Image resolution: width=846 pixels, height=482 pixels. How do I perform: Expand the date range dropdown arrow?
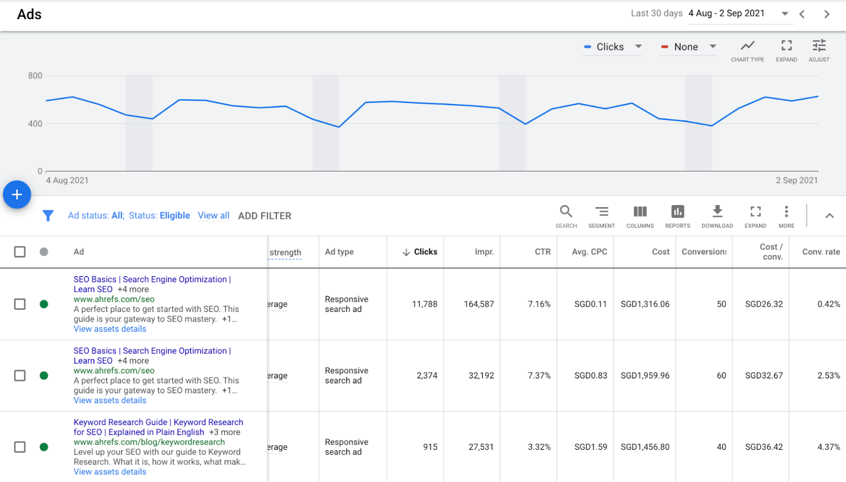[785, 14]
